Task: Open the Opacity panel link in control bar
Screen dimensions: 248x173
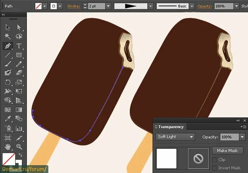Action: (205, 6)
